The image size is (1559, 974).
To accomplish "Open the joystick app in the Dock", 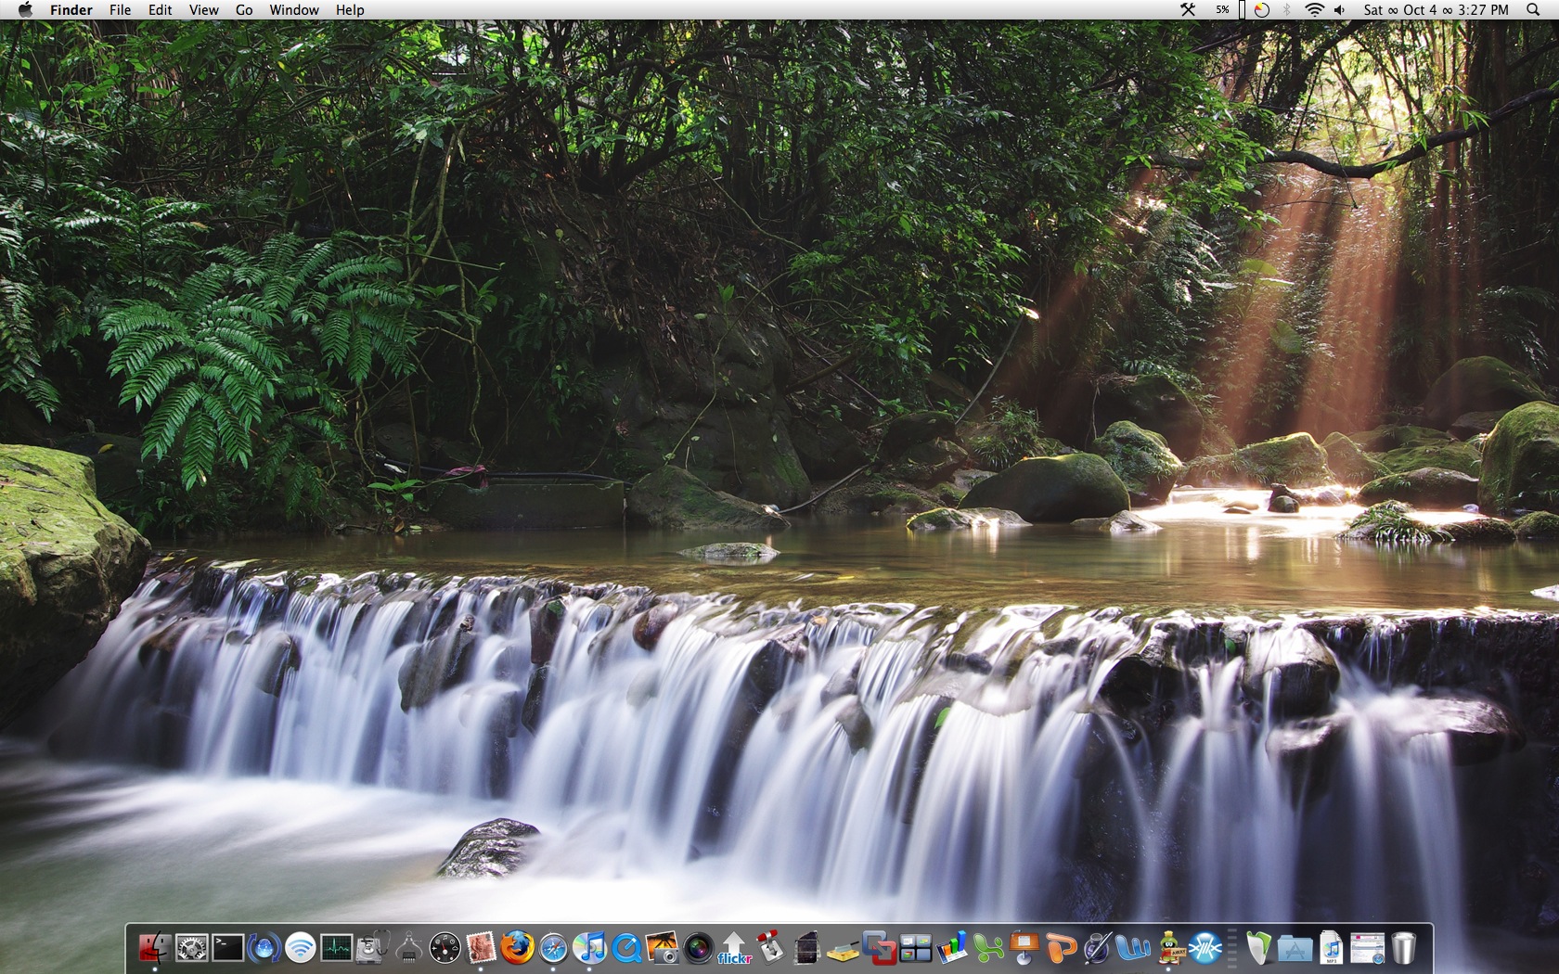I will tap(771, 947).
